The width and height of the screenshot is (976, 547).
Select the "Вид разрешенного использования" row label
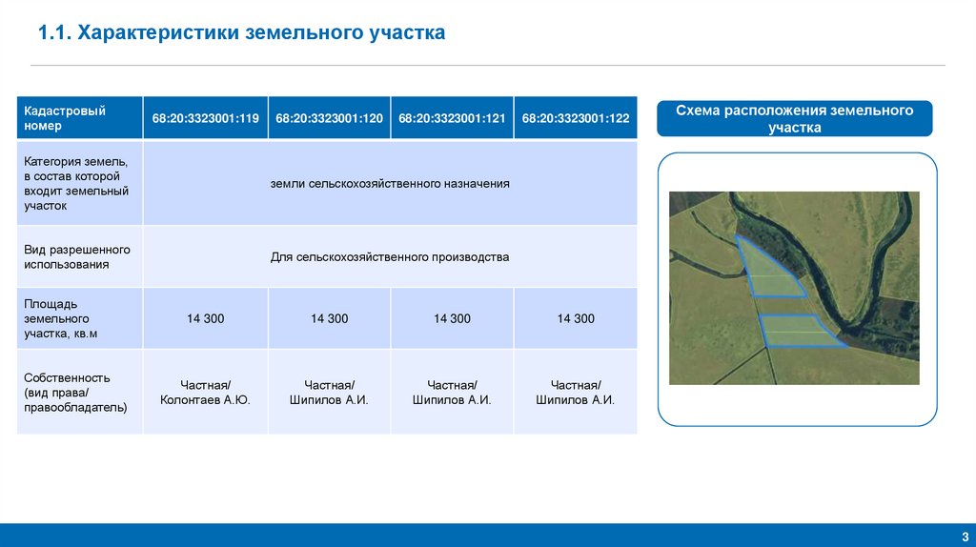80,256
